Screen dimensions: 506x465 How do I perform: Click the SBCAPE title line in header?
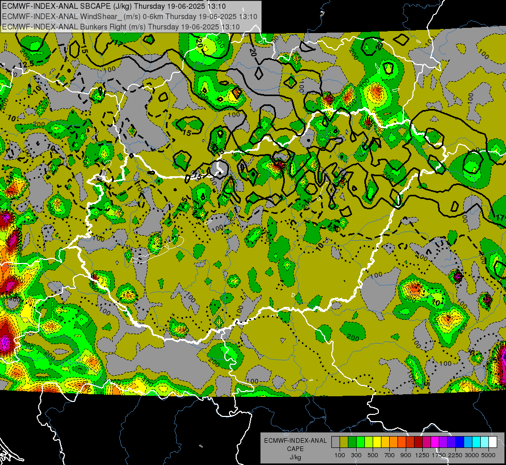point(114,6)
